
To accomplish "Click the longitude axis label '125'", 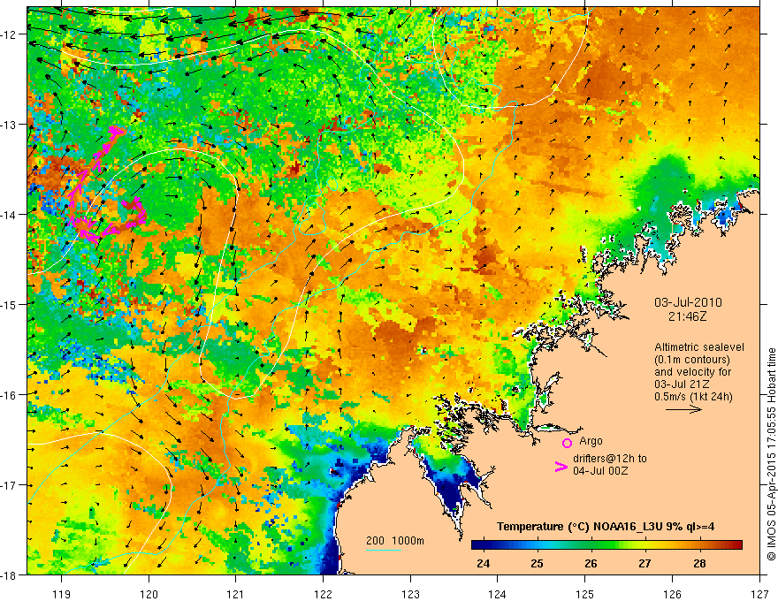I will coord(585,594).
